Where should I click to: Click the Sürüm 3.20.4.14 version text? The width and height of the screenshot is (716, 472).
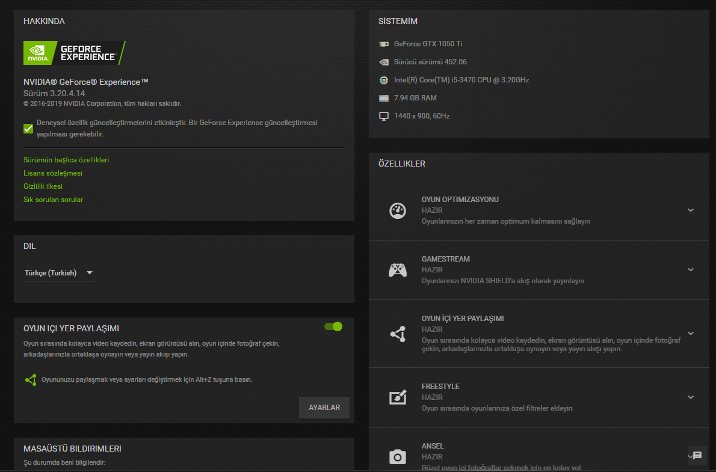click(54, 94)
